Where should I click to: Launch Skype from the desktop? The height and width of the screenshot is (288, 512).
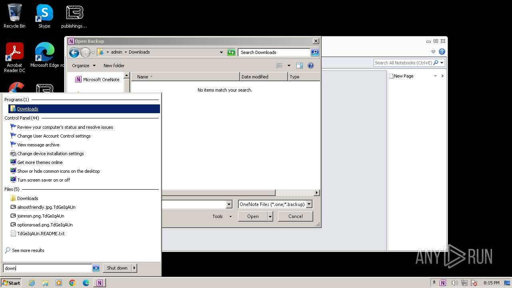(x=44, y=16)
